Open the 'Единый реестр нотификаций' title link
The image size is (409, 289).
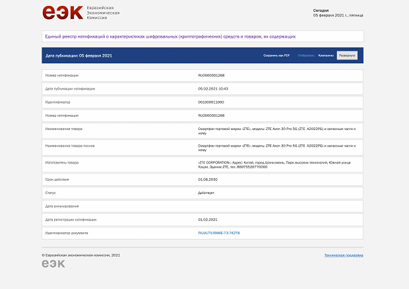pos(170,36)
